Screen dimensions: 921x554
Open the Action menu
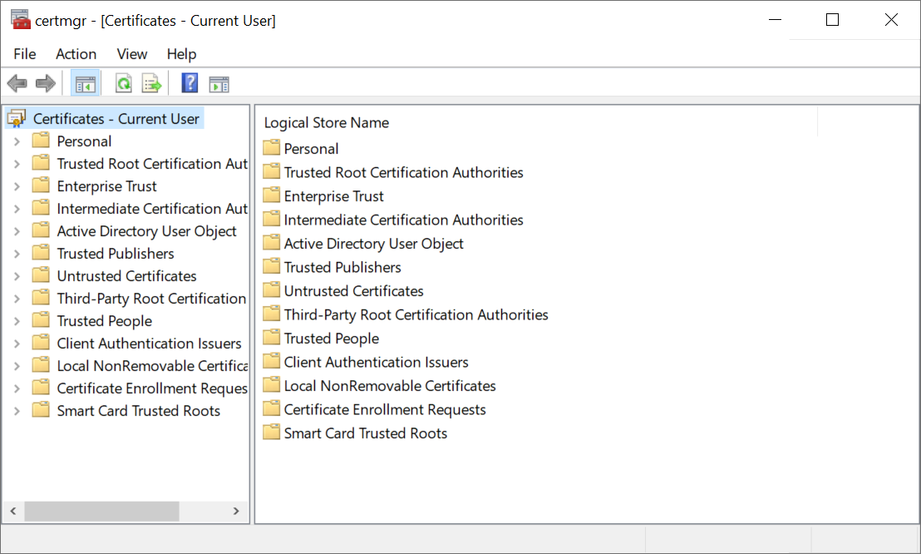pos(76,54)
